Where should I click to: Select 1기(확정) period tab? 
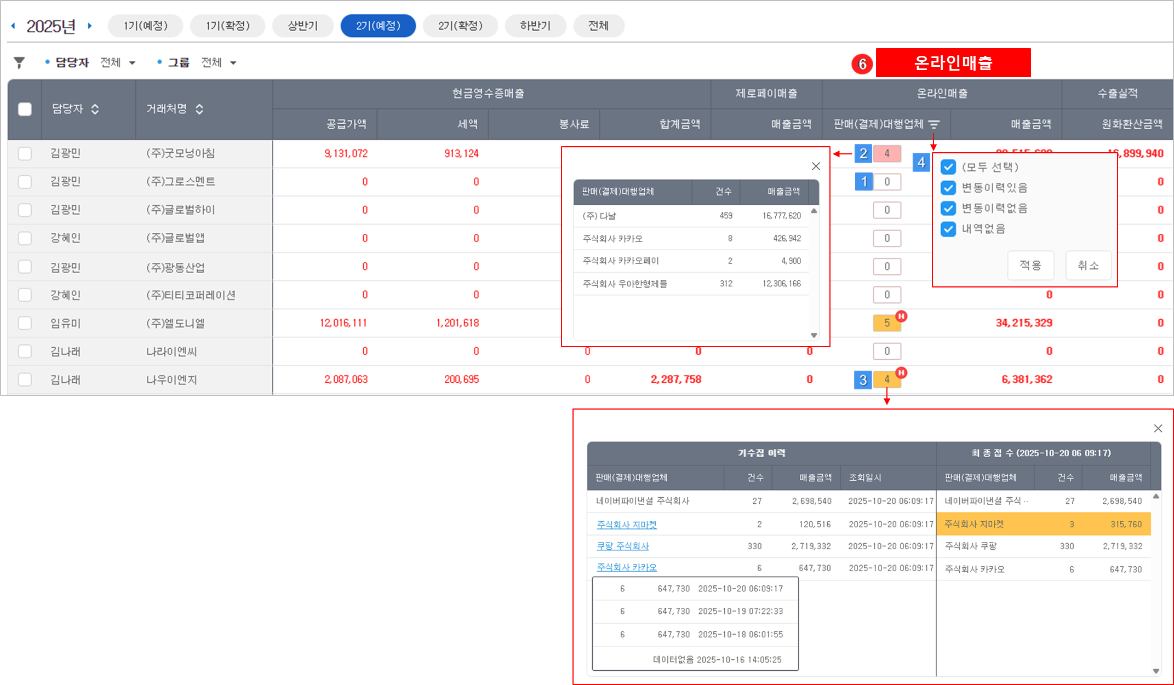pos(227,26)
